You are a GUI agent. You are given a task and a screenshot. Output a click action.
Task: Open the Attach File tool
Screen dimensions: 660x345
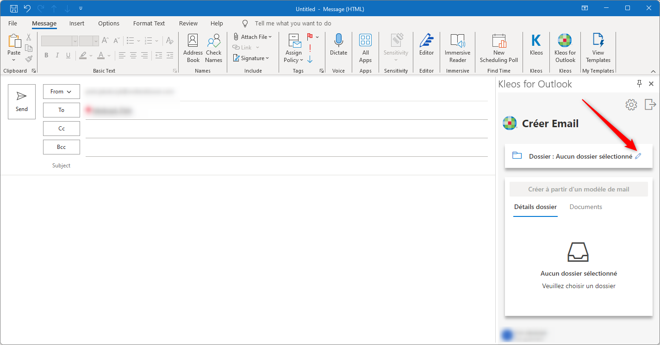(253, 37)
